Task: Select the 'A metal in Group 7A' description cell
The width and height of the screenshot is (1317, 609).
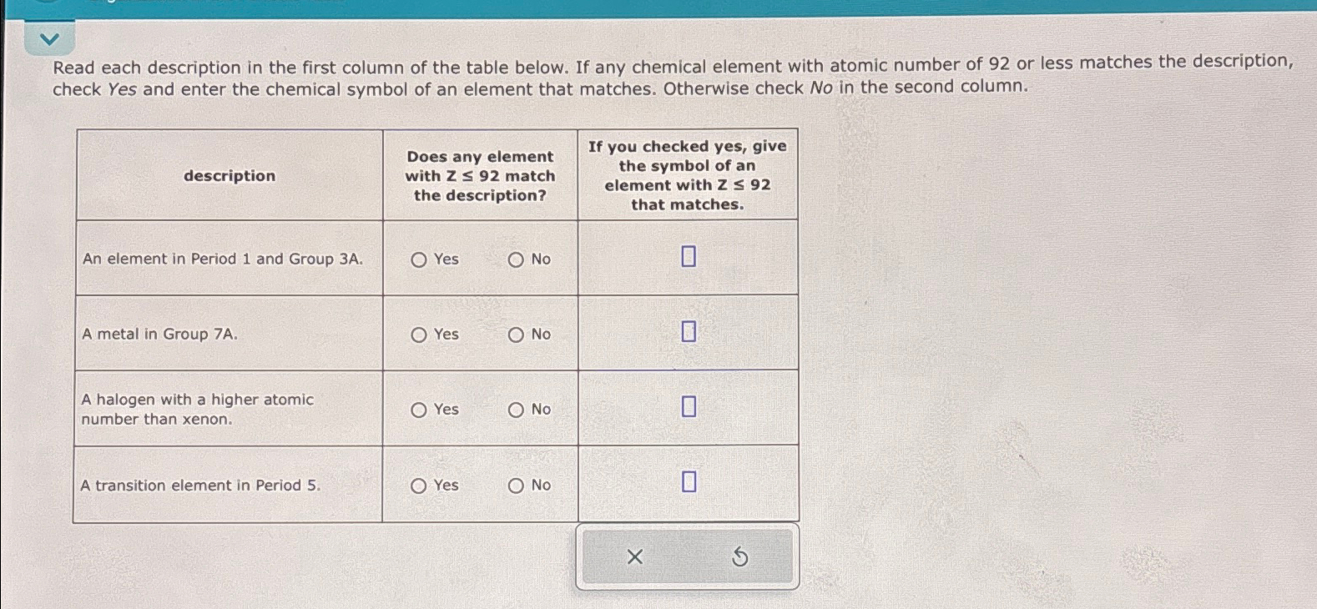Action: [x=159, y=335]
